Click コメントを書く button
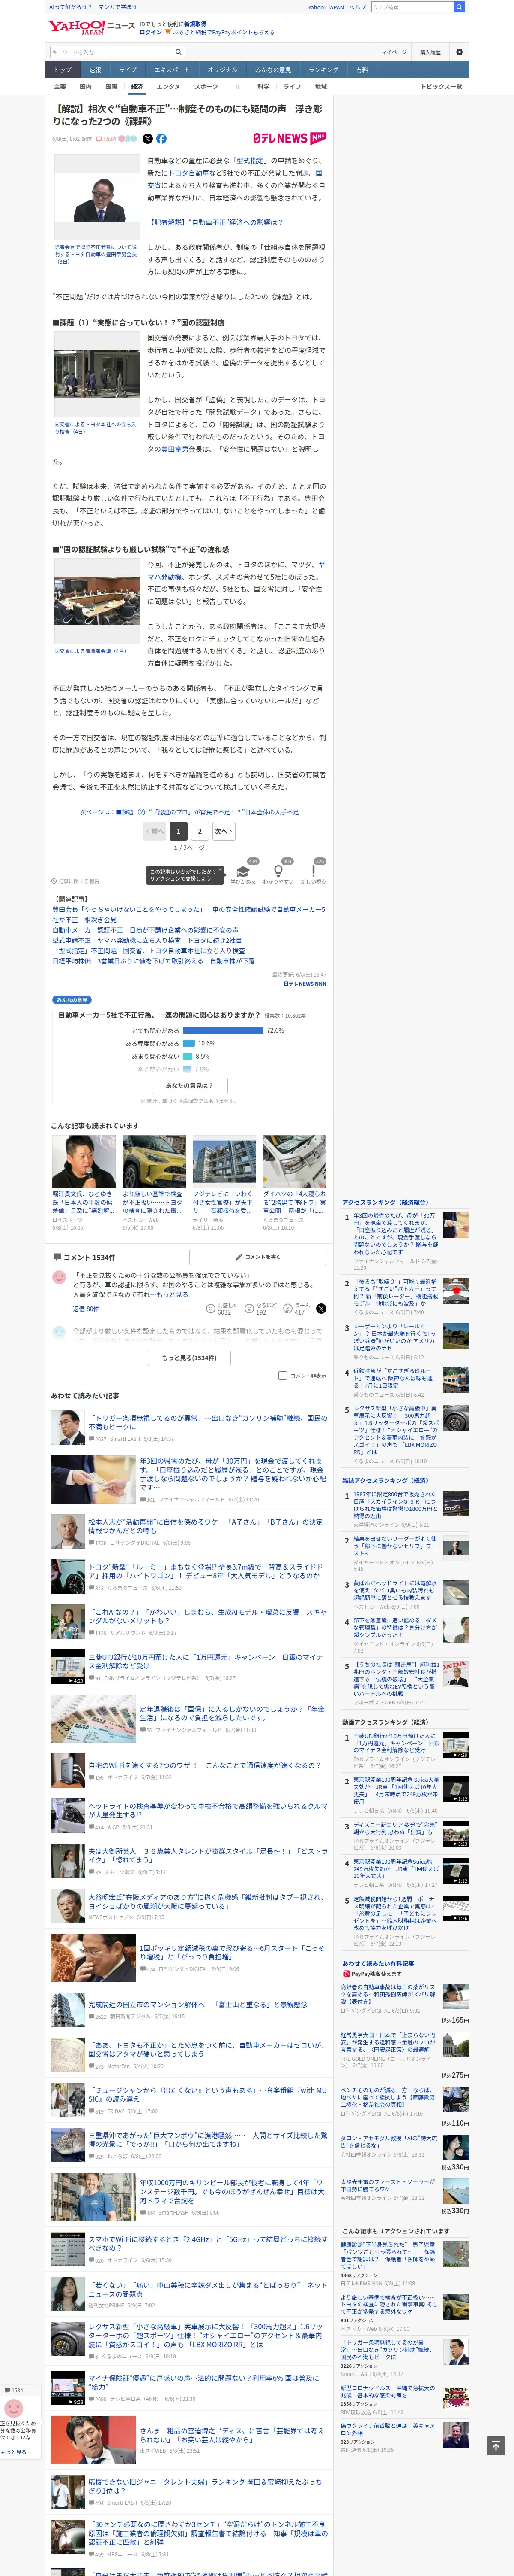 [257, 1257]
